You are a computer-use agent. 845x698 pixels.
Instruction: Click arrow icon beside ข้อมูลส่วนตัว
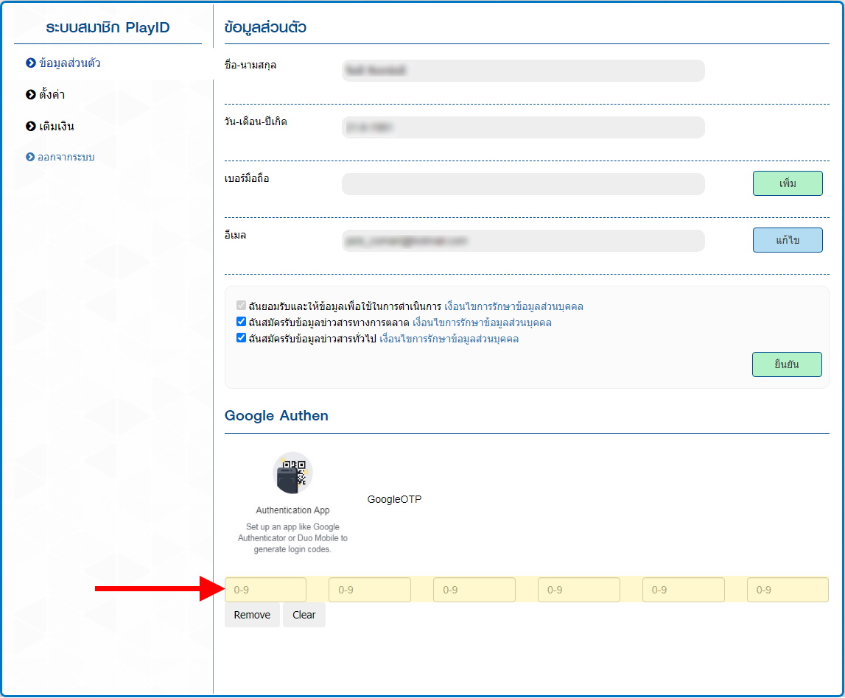(x=31, y=63)
